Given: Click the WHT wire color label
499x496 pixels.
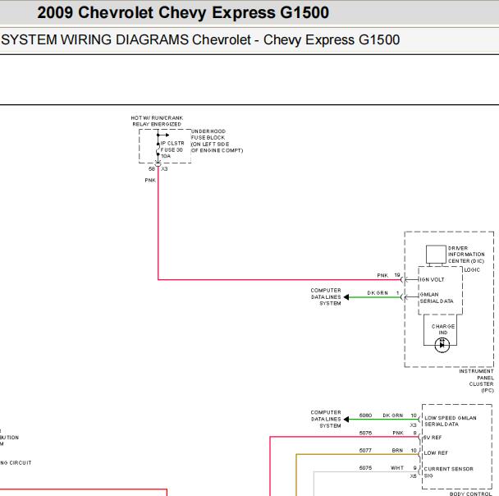Looking at the screenshot, I should pyautogui.click(x=397, y=468).
